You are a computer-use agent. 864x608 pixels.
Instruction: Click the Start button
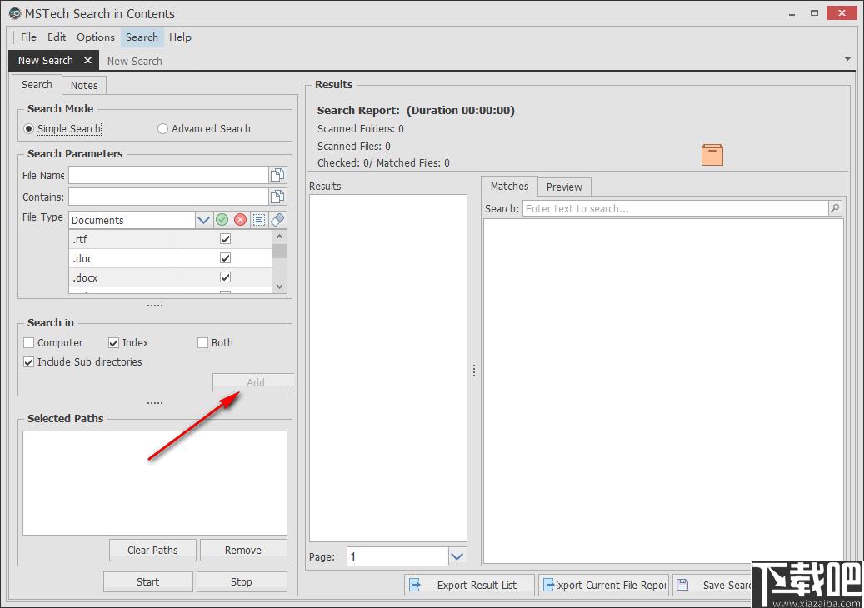[x=147, y=581]
